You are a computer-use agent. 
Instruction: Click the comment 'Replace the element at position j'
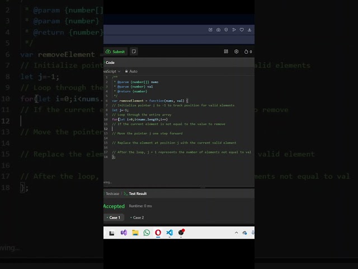coord(174,143)
